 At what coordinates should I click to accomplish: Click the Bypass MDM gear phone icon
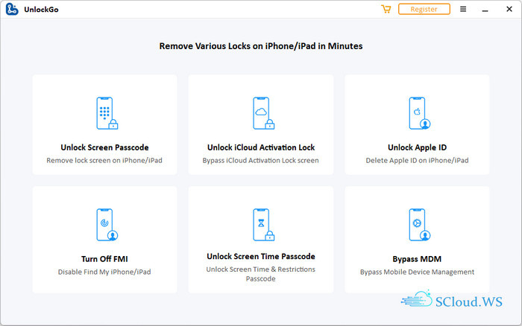418,225
